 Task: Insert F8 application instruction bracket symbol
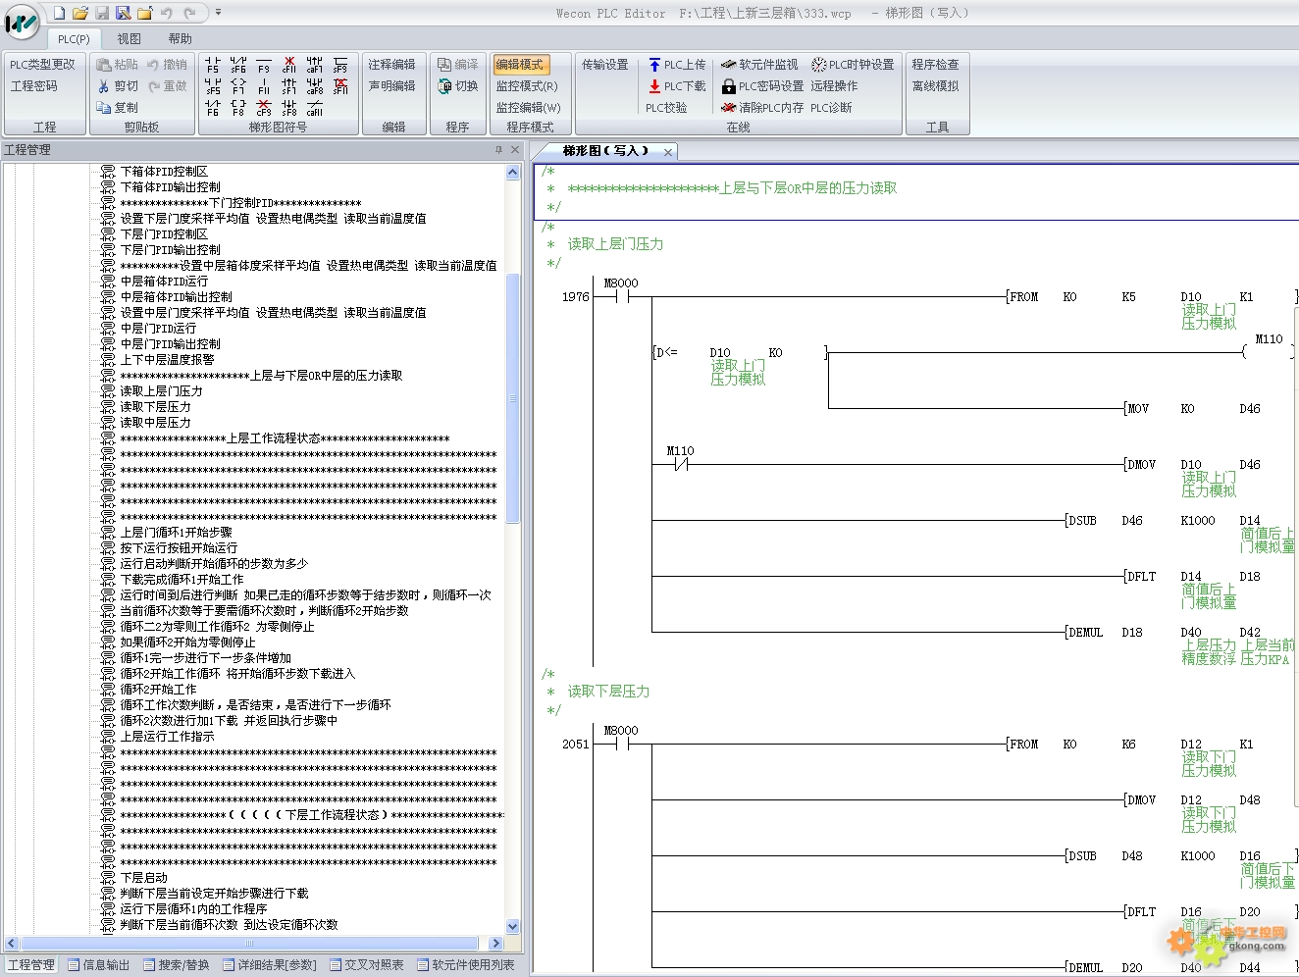(238, 108)
